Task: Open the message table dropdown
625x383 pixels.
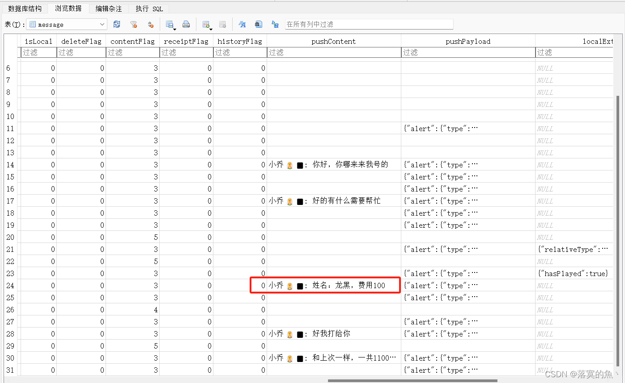Action: (66, 24)
